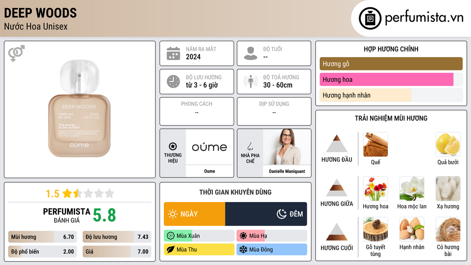
Task: Click the nose icon for Nhà pha chế
Action: pyautogui.click(x=250, y=146)
